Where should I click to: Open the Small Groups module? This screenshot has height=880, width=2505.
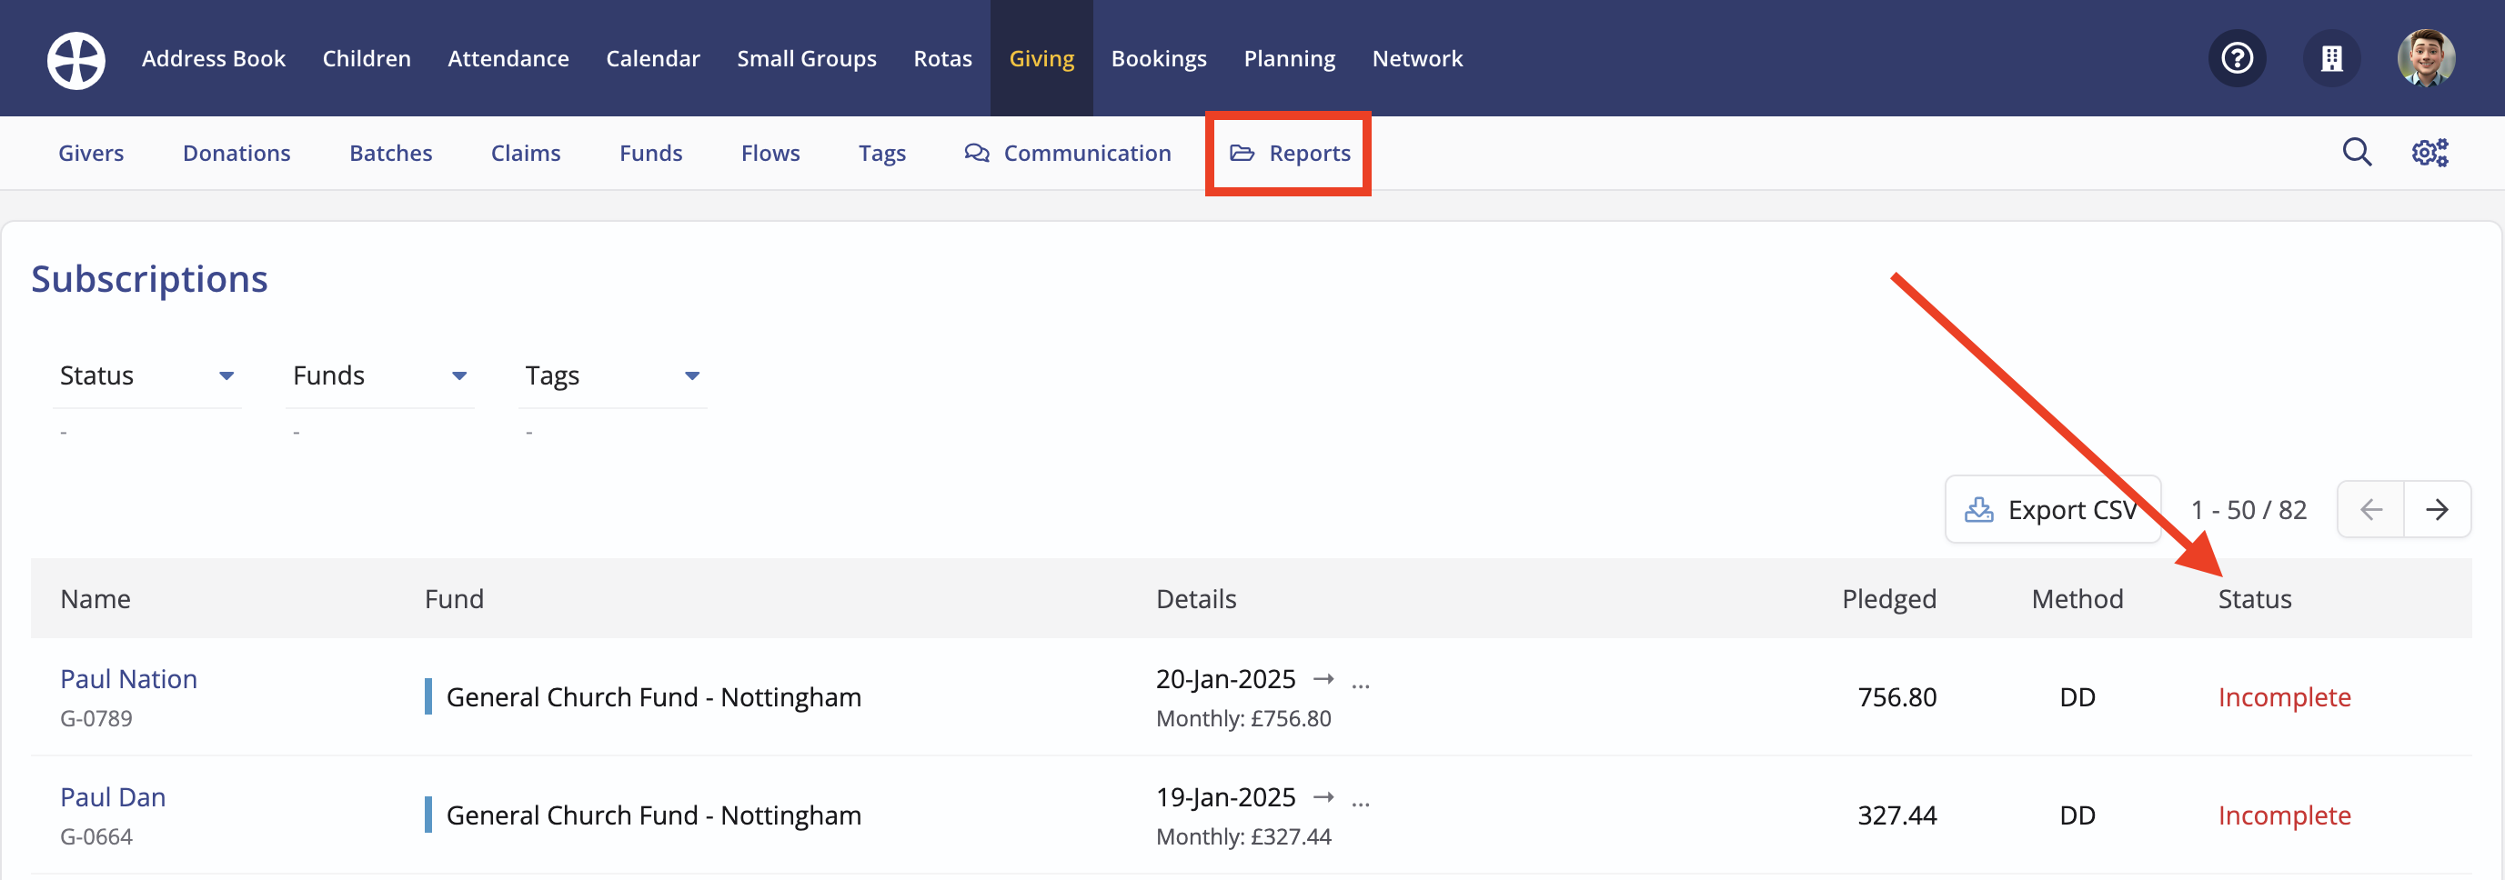[x=806, y=58]
